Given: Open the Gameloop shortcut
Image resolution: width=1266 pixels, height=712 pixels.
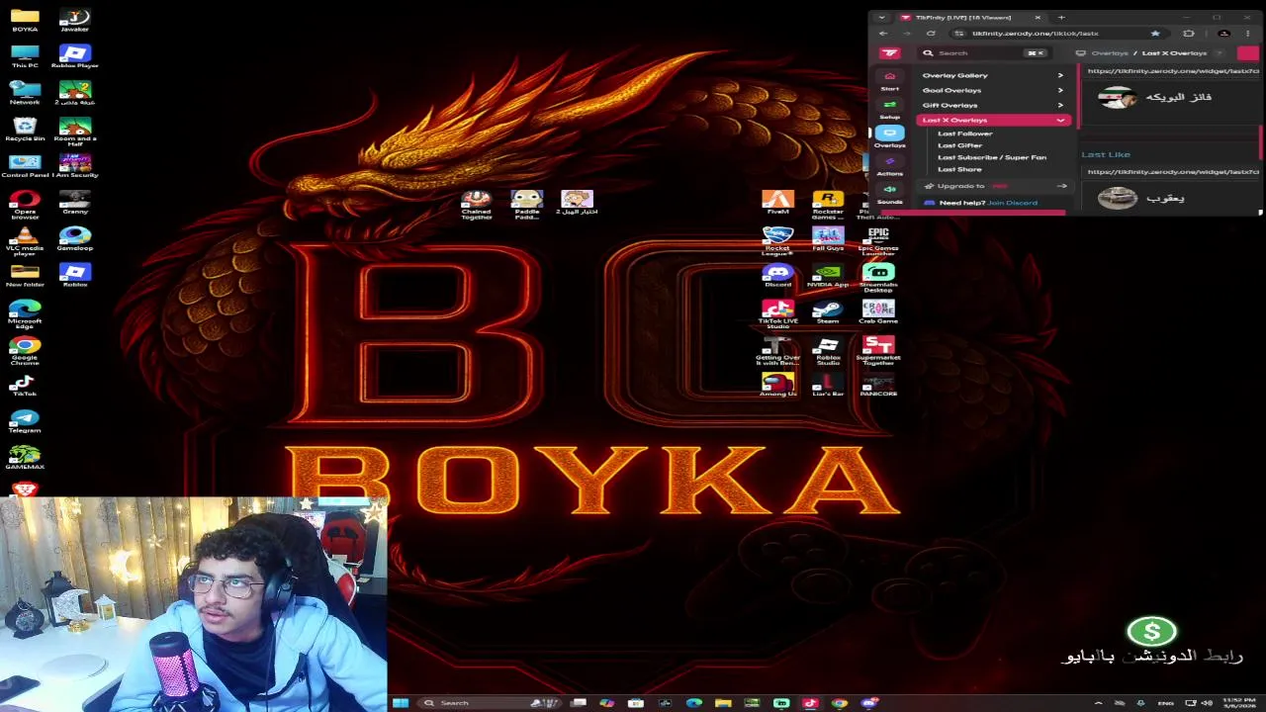Looking at the screenshot, I should pos(75,239).
